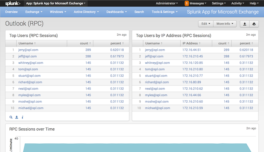Expand the Exchange navigation menu
This screenshot has width=264, height=152.
pos(34,12)
